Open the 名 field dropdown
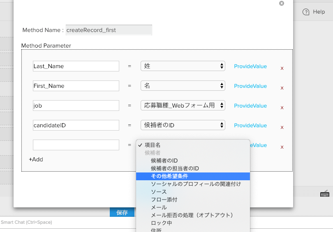Viewport: 333px width, 232px height. (183, 86)
